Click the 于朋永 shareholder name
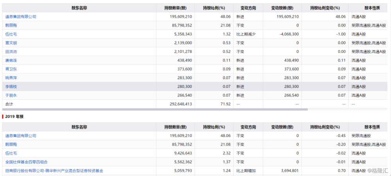The image size is (391, 176). 11,95
